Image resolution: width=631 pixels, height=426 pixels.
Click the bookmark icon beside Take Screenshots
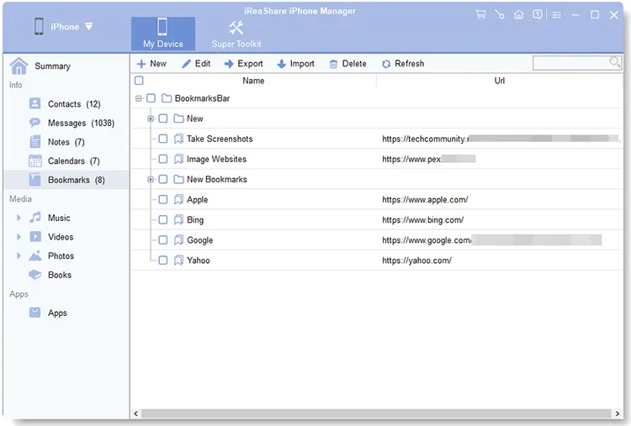point(178,139)
